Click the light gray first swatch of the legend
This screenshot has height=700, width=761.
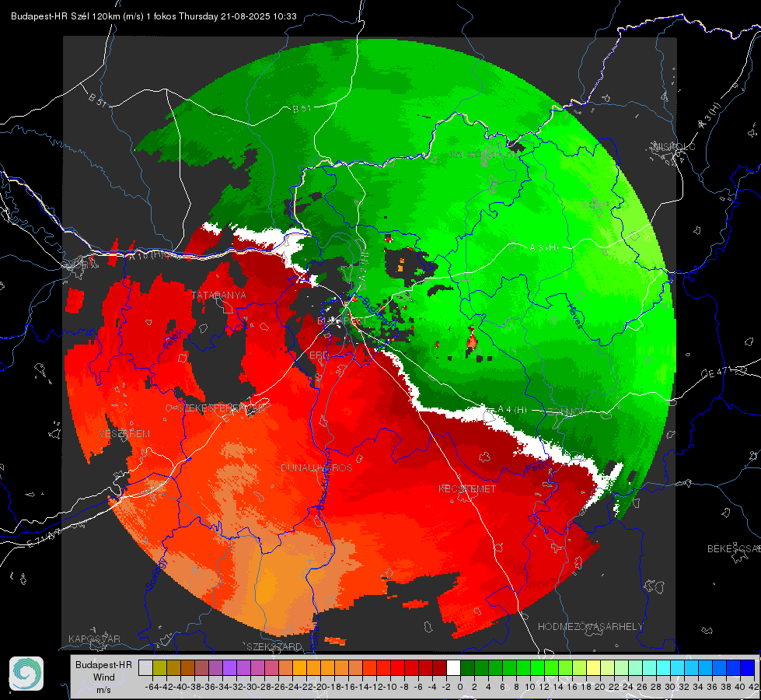coord(145,668)
